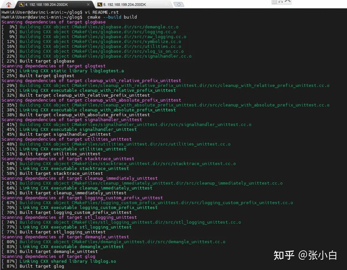The width and height of the screenshot is (347, 270).
Task: Click the SSH key icon on tab 5
Action: 100,5
